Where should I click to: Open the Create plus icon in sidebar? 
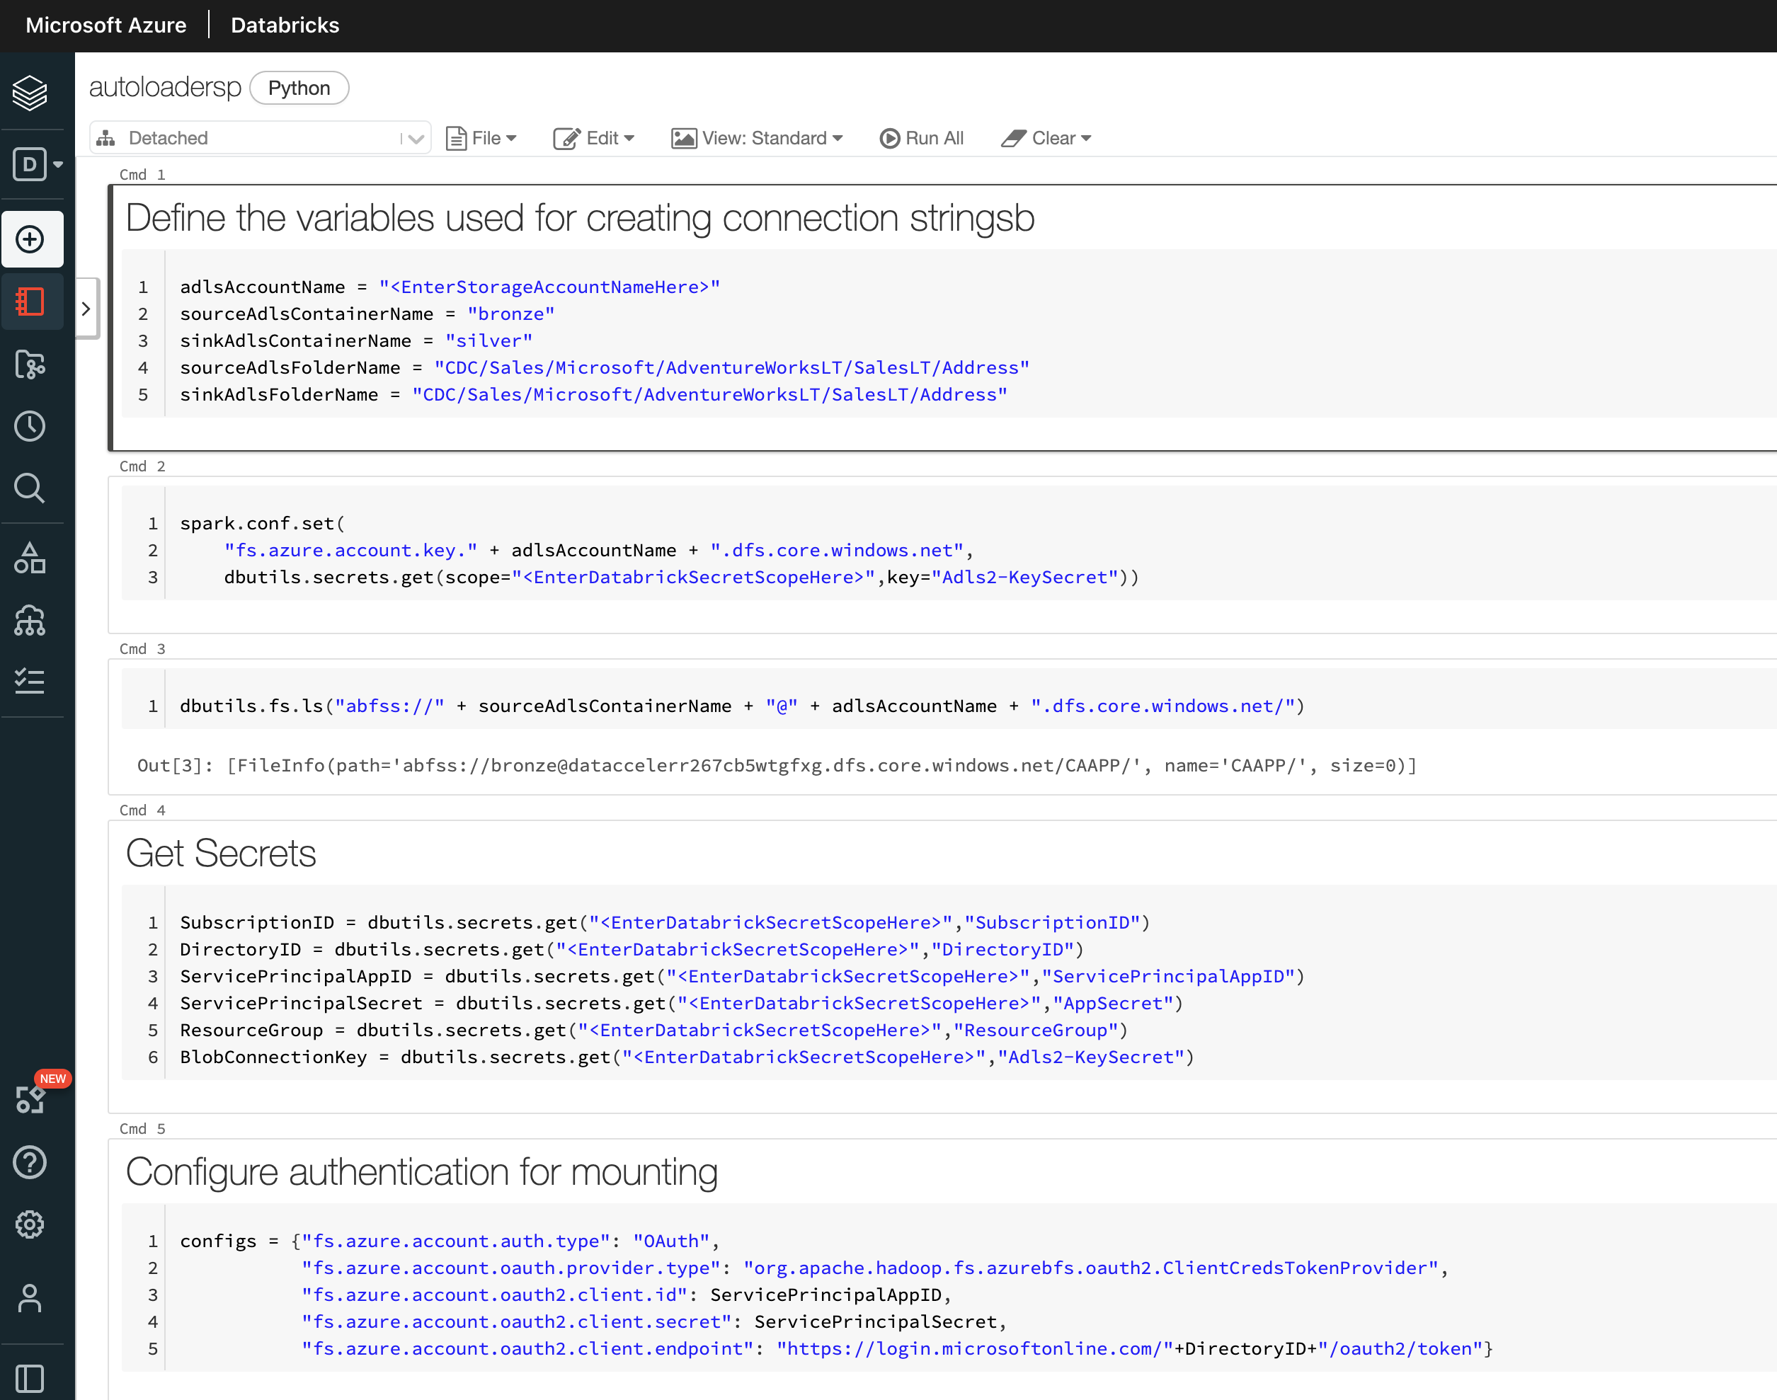click(x=31, y=239)
